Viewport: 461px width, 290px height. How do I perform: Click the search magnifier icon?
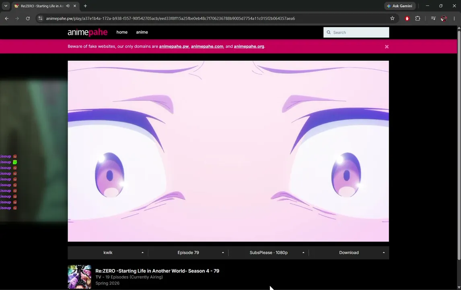pos(328,32)
